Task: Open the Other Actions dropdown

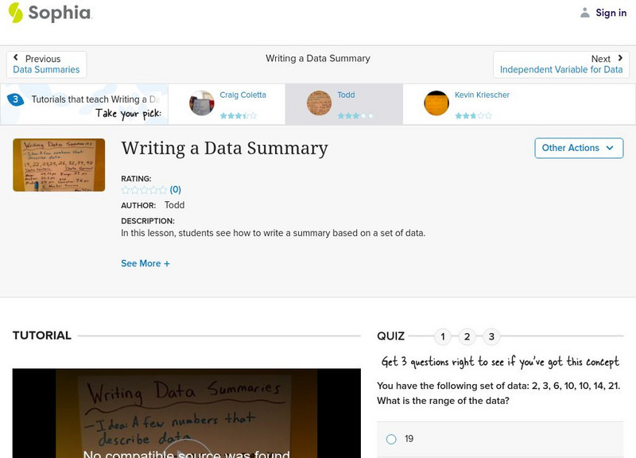Action: pyautogui.click(x=578, y=148)
